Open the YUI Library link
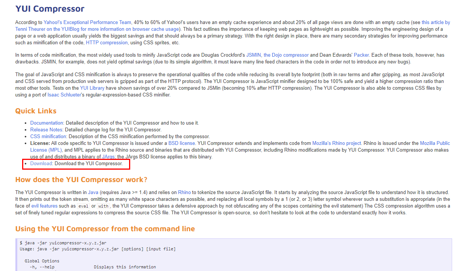466x271 pixels. point(92,88)
